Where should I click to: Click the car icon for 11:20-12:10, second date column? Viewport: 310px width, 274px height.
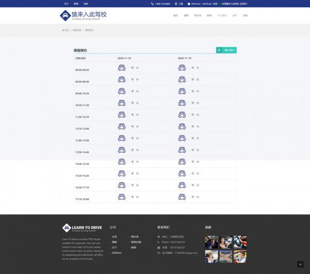[x=182, y=115]
